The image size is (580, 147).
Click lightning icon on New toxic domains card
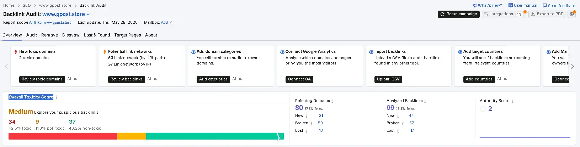coord(16,52)
